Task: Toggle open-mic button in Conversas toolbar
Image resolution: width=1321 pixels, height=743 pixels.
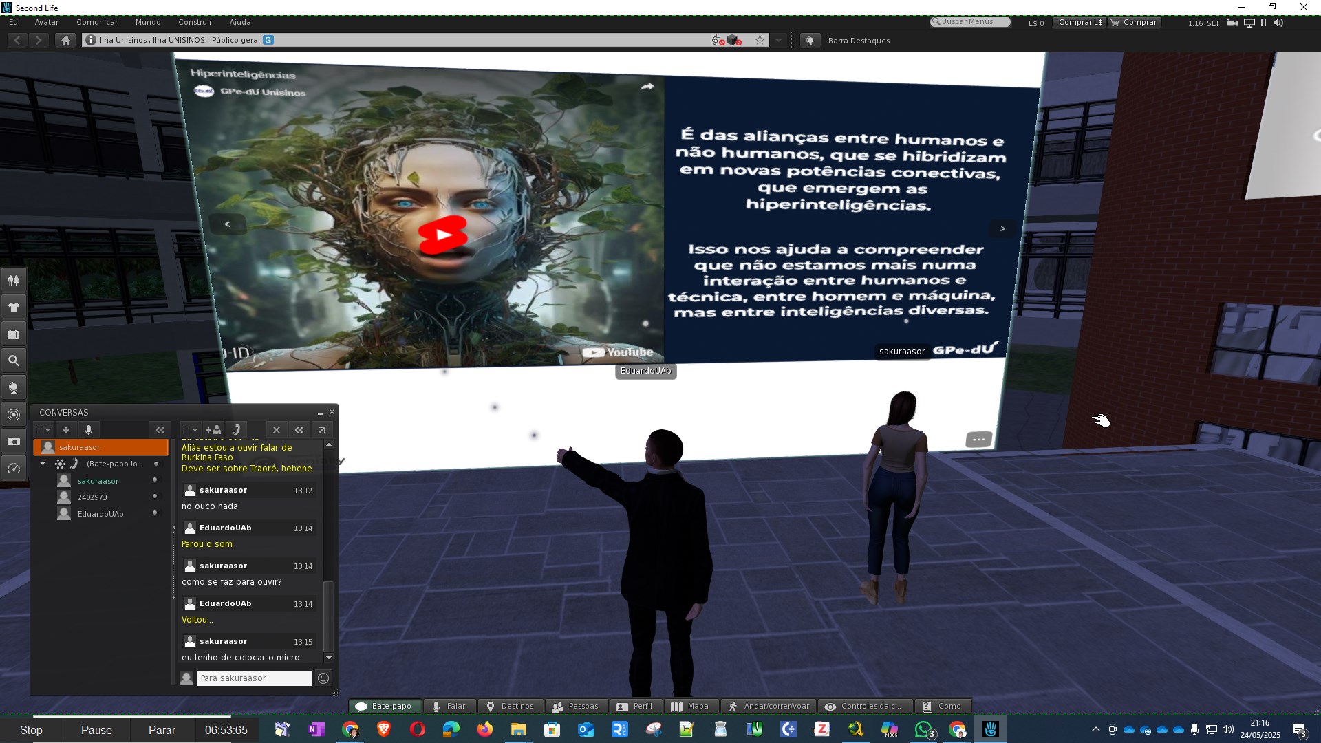Action: (x=89, y=430)
